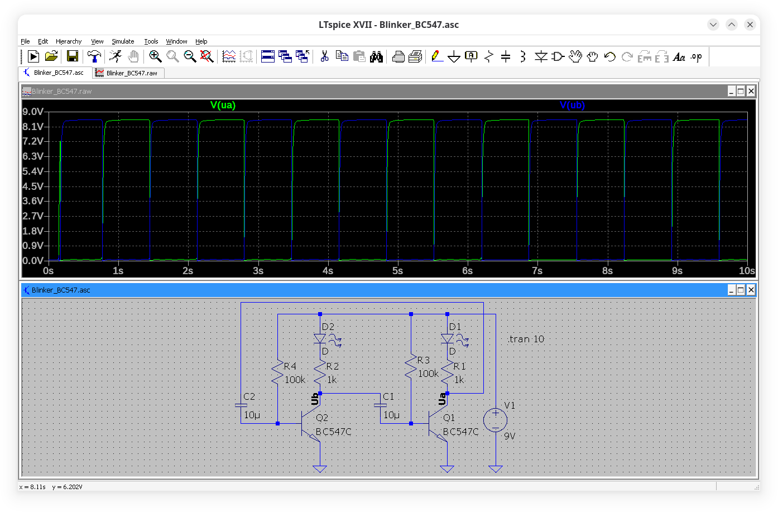Pick the Draw Wire pencil tool
This screenshot has height=512, width=778.
point(437,56)
